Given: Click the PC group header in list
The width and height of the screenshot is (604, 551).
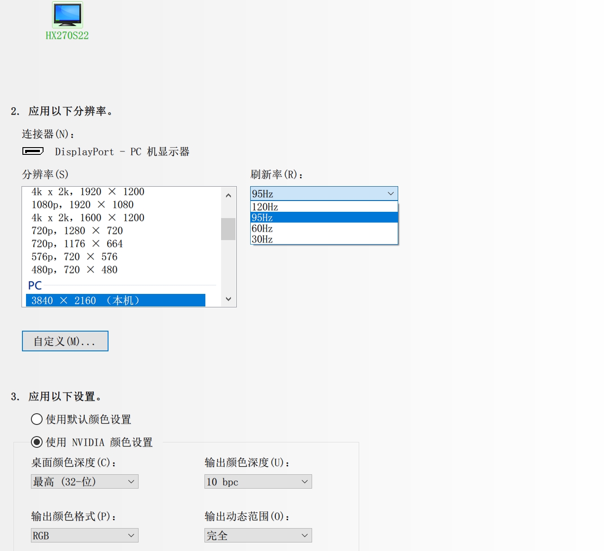Looking at the screenshot, I should click(x=35, y=285).
